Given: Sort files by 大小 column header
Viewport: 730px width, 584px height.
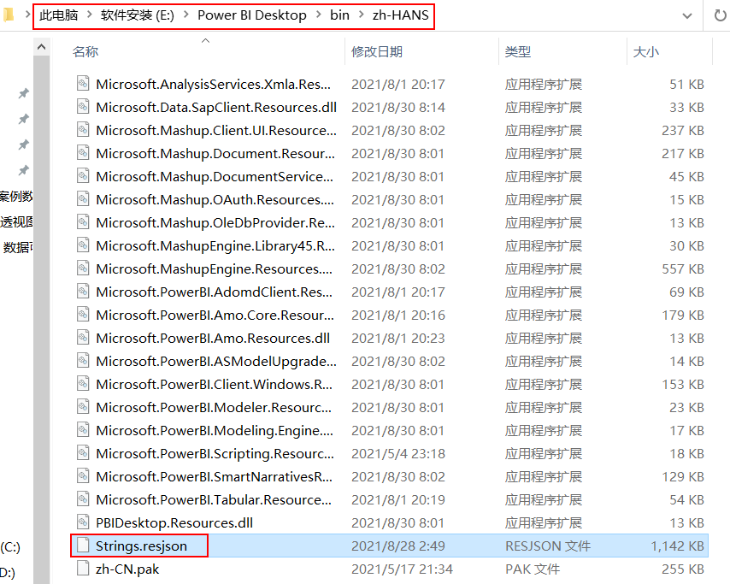Looking at the screenshot, I should (645, 51).
